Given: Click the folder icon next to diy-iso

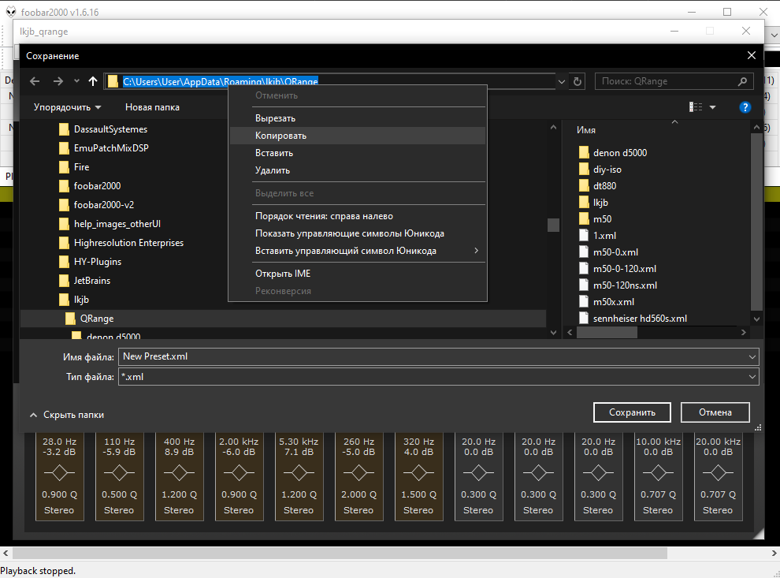Looking at the screenshot, I should (x=584, y=170).
